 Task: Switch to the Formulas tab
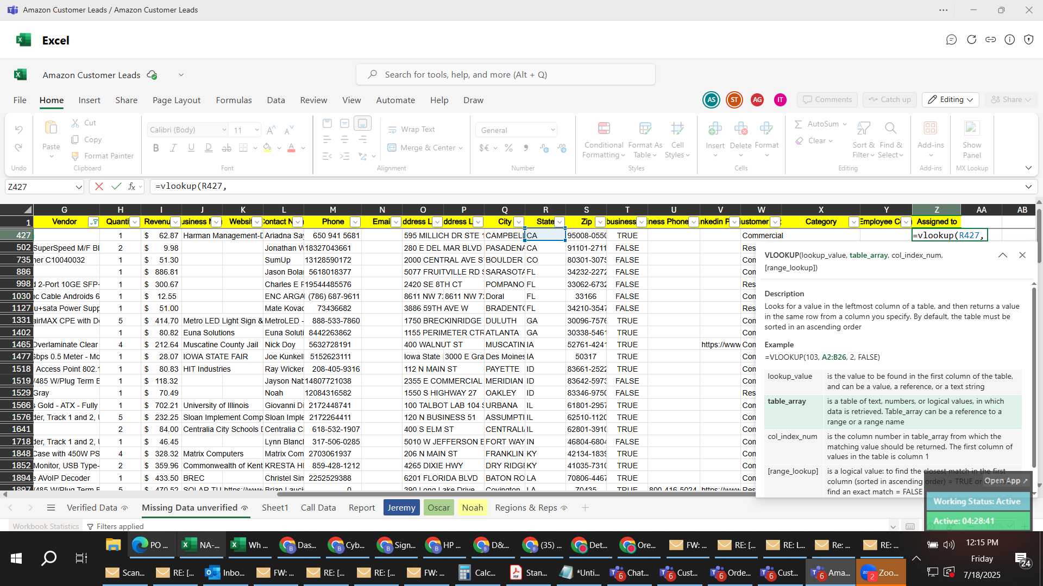pos(234,100)
